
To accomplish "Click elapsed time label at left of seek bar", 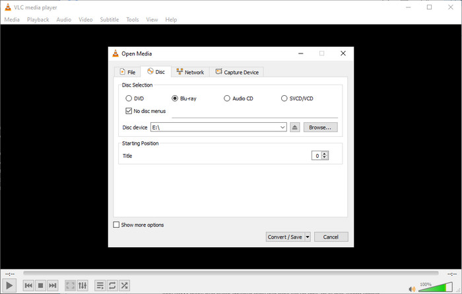I will (10, 274).
